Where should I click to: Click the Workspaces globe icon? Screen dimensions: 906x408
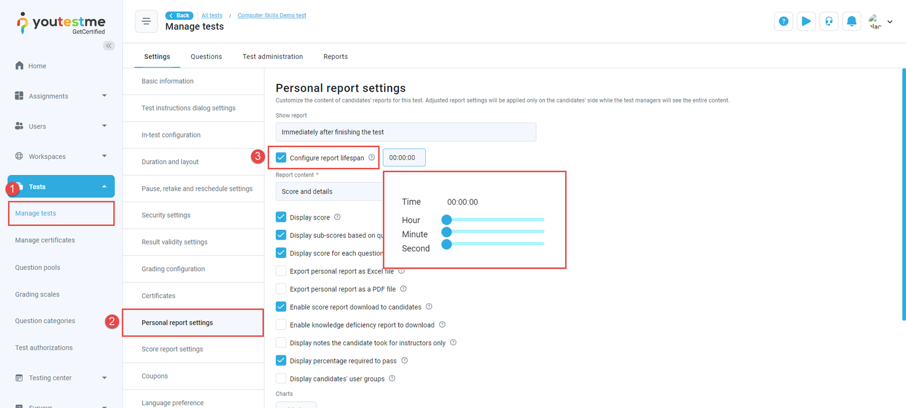[x=19, y=156]
